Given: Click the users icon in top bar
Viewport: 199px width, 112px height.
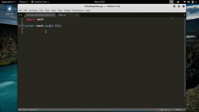Looking at the screenshot, I should click(x=178, y=2).
